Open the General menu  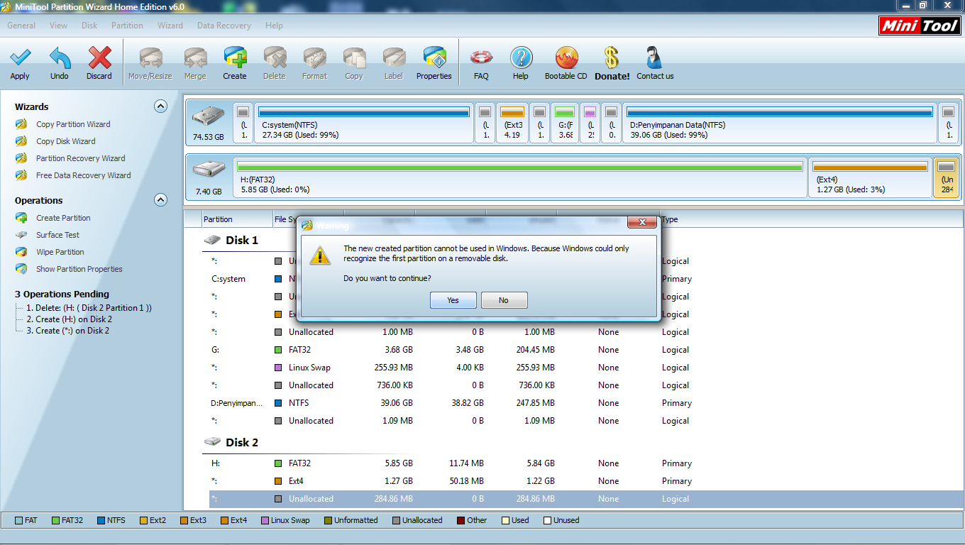coord(21,26)
